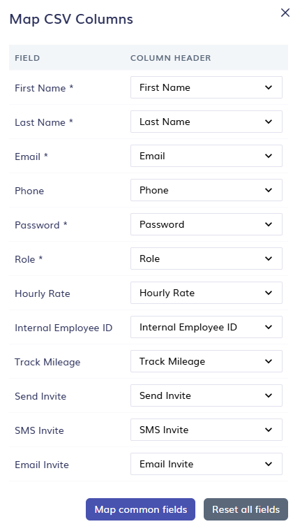
Task: Open the Internal Employee ID dropdown
Action: [x=206, y=327]
